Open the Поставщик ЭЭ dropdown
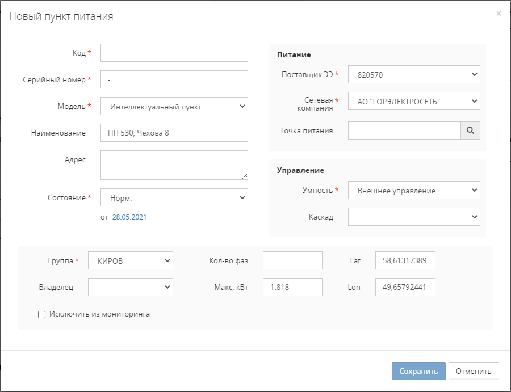The height and width of the screenshot is (392, 511). click(413, 74)
